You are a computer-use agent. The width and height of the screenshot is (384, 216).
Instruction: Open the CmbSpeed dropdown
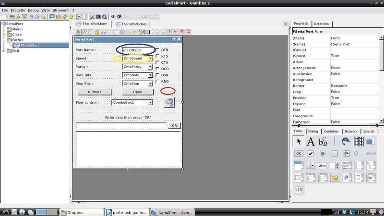coord(150,59)
